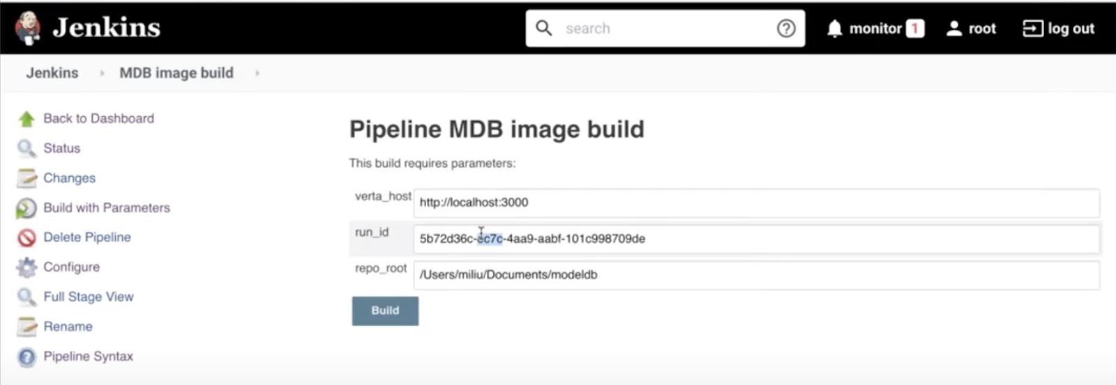
Task: Click the run_id label
Action: pos(372,233)
